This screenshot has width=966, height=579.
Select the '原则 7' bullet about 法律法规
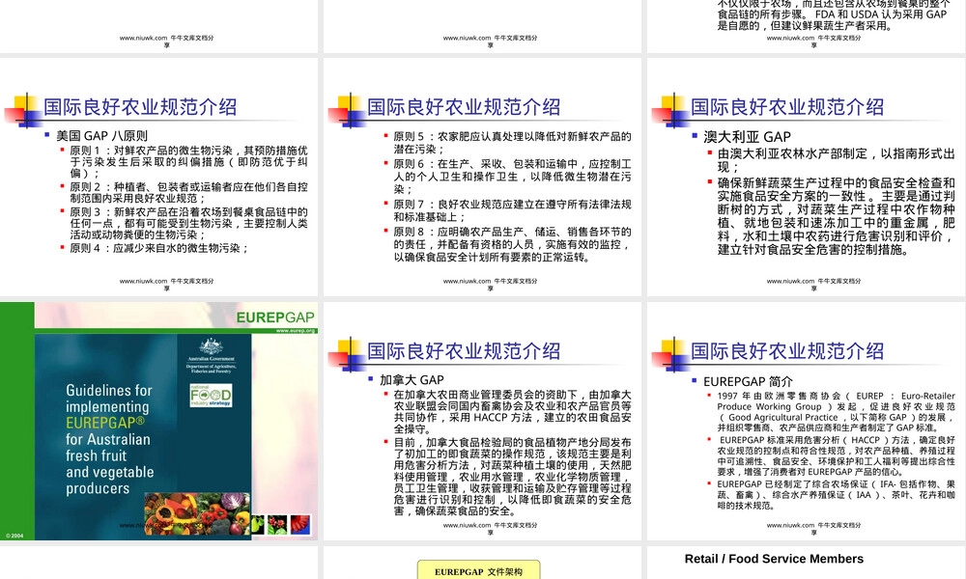(x=513, y=210)
